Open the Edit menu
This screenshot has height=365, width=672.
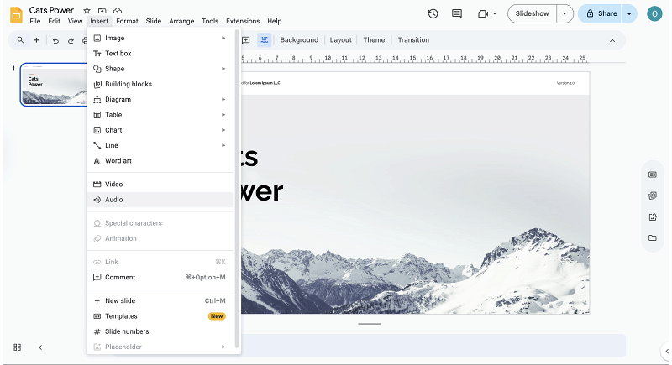tap(54, 21)
